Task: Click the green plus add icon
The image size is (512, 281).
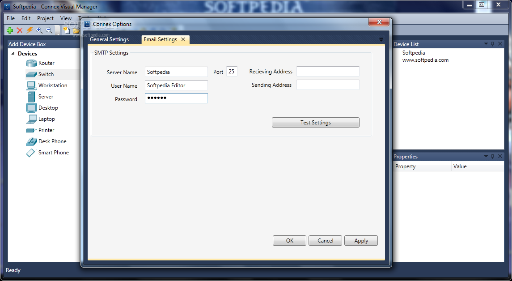Action: point(10,30)
